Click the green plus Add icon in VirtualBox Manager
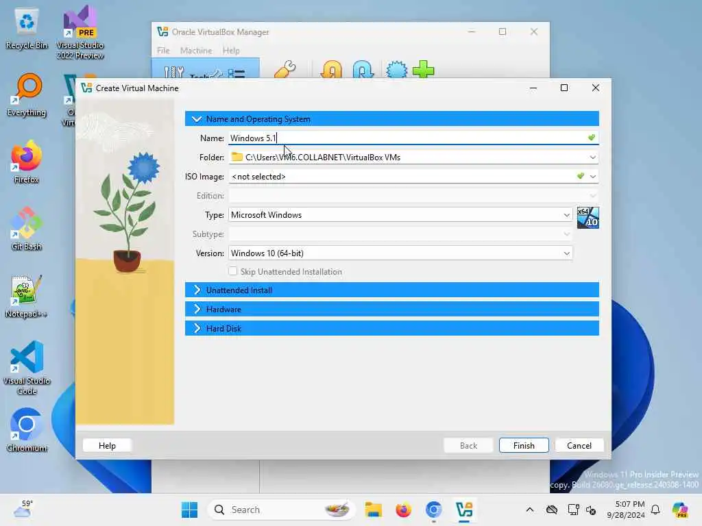Screen dimensions: 702x526 [423, 69]
